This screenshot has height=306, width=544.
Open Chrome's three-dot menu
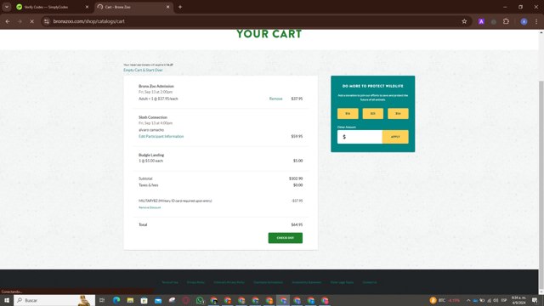point(536,21)
